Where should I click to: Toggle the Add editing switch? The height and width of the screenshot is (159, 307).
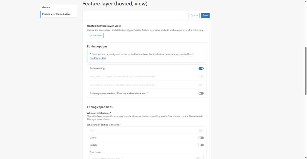[x=201, y=131]
